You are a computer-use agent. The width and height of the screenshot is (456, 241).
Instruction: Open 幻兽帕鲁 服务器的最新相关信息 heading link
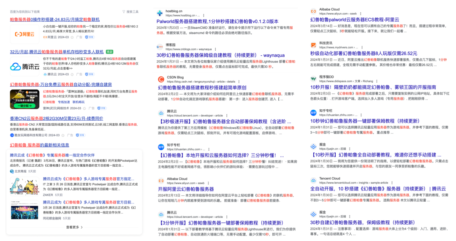coord(40,145)
